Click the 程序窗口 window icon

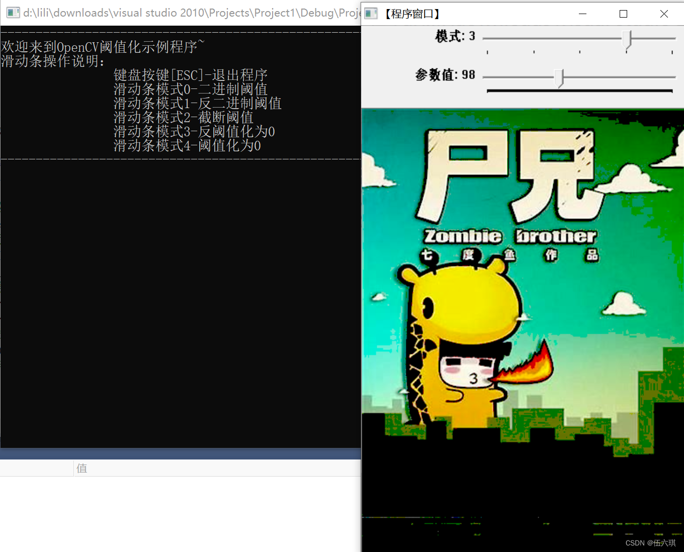click(x=371, y=14)
